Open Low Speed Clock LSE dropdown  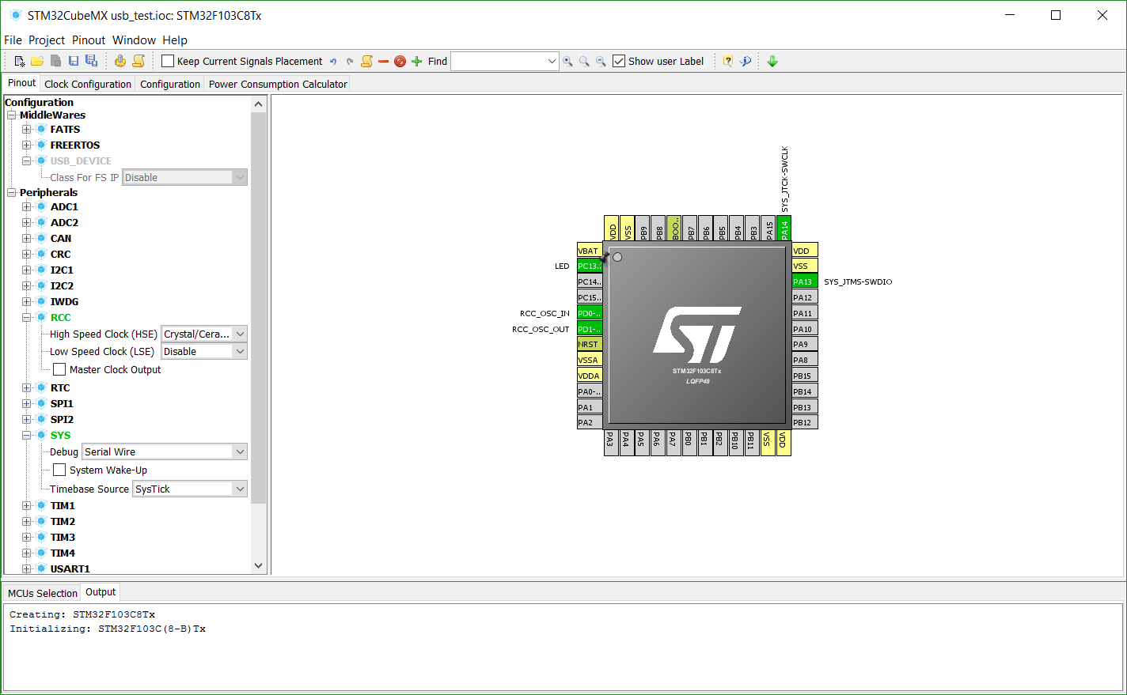pos(204,351)
